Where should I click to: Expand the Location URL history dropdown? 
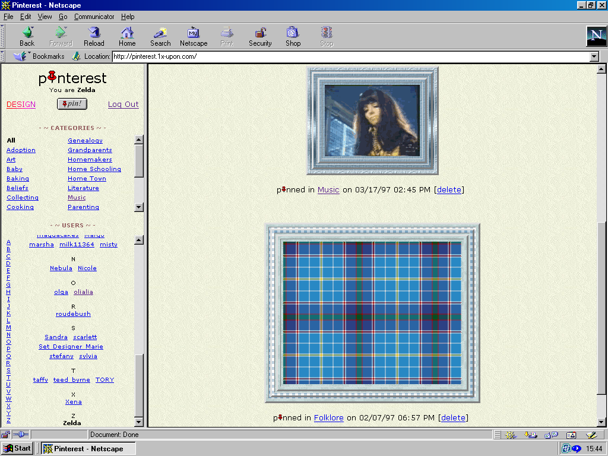[x=594, y=57]
